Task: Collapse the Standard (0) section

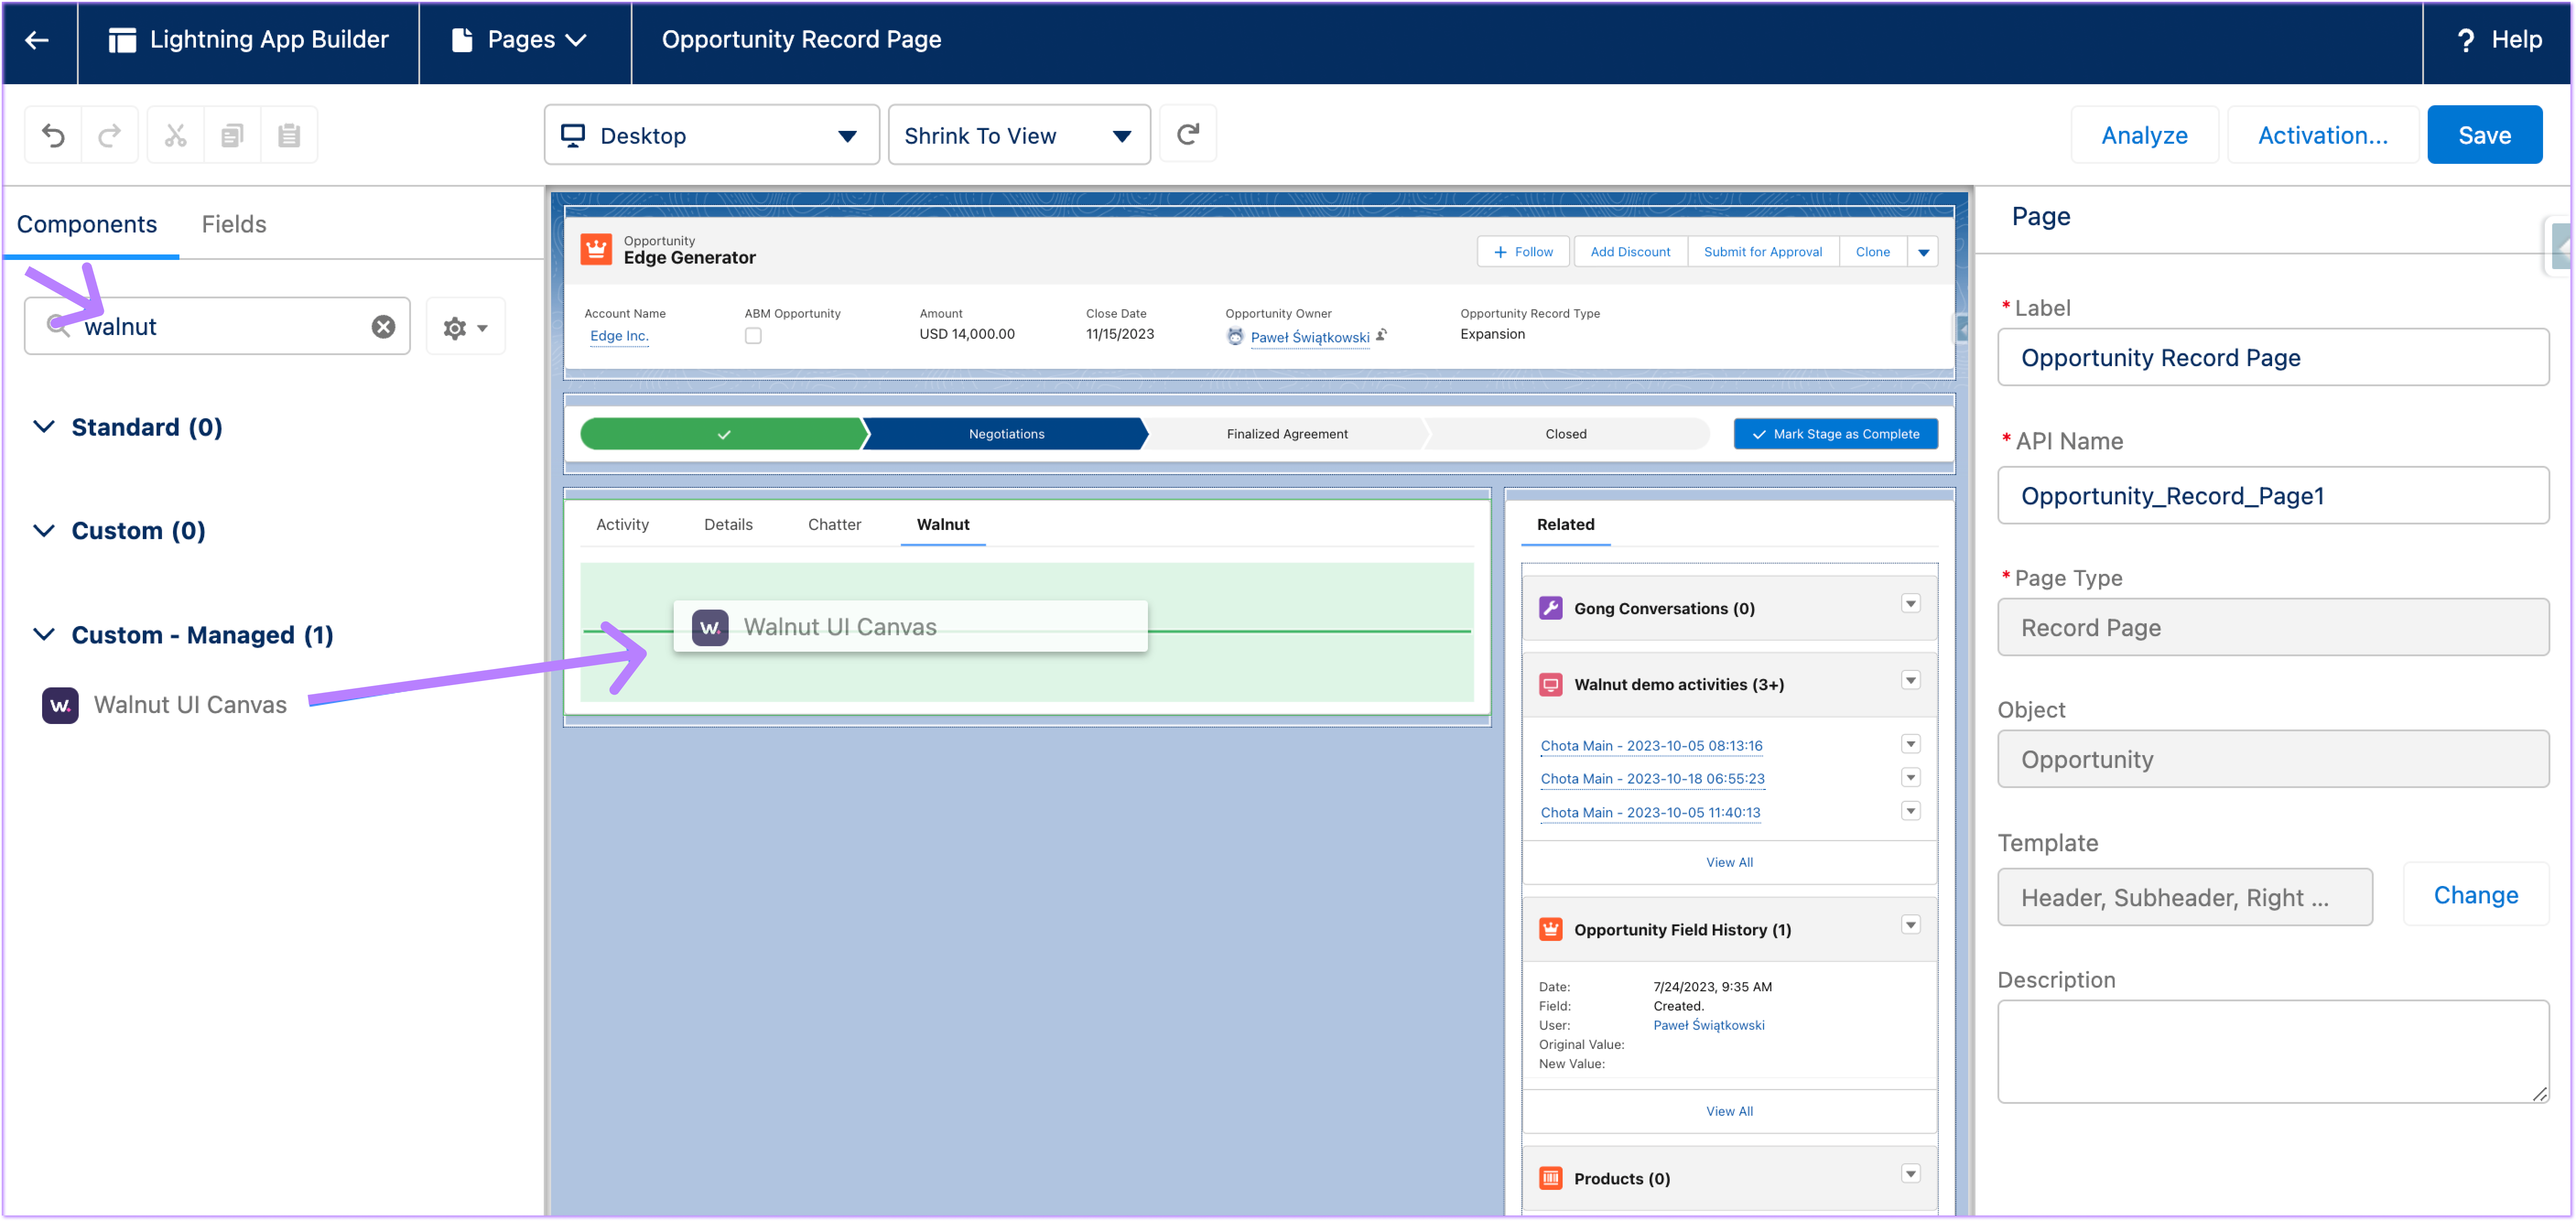Action: (44, 427)
